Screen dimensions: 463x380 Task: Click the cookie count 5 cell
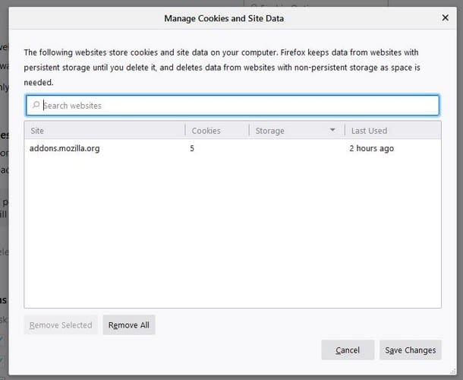tap(192, 148)
